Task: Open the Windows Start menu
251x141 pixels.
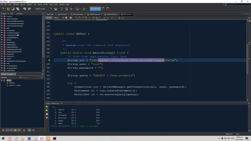Action: (x=3, y=138)
